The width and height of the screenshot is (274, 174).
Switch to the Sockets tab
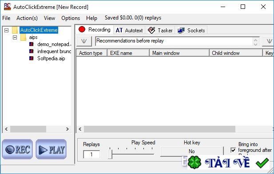click(x=191, y=30)
